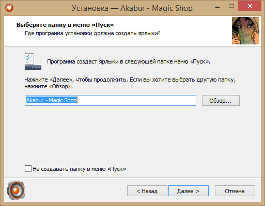
Task: Click the text 'Где программа установки должна создать ярлыки?'
Action: tap(92, 33)
